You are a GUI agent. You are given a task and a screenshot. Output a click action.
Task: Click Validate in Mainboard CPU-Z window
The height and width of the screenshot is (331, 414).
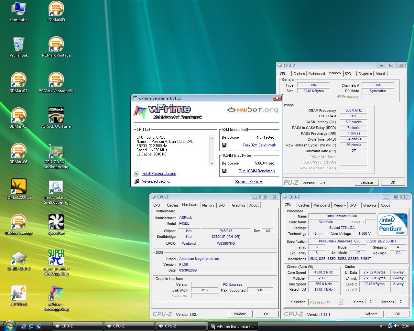[x=240, y=314]
